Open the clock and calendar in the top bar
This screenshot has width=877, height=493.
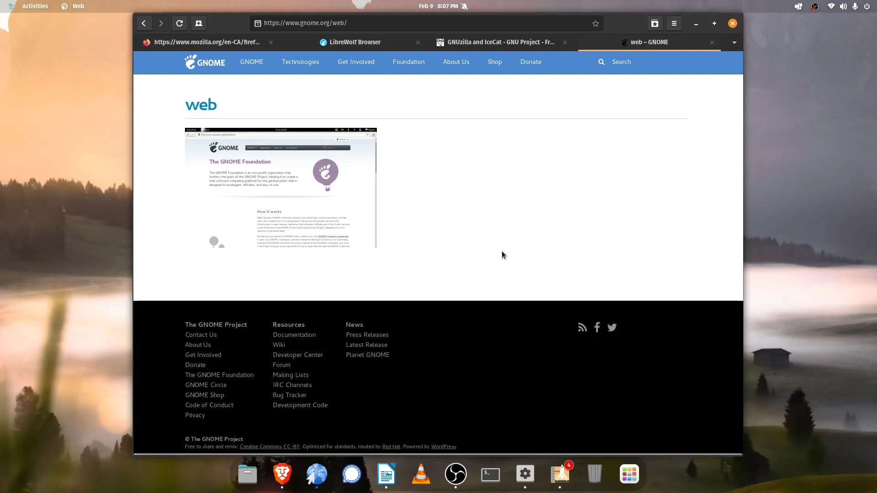tap(438, 6)
